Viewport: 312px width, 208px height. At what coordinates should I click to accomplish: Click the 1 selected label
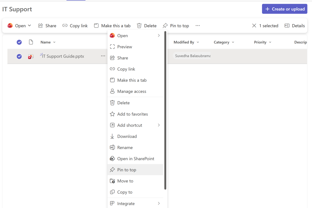point(269,26)
